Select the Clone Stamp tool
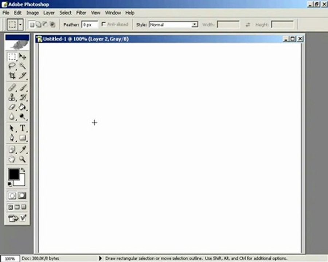 point(12,97)
